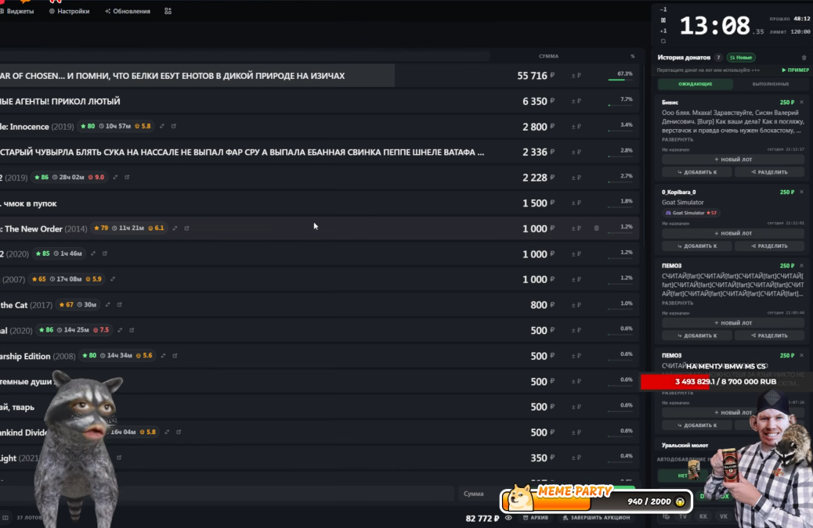Toggle total sum visibility with the eye icon
The height and width of the screenshot is (528, 813).
[x=508, y=518]
